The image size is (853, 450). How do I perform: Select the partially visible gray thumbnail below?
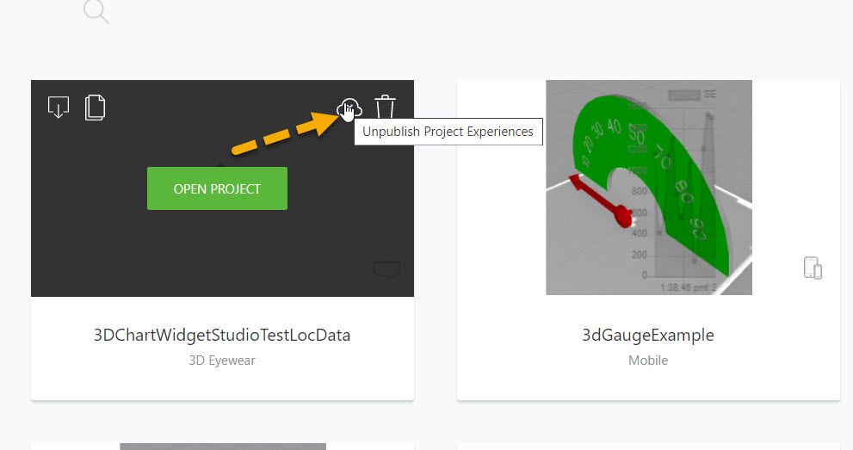click(x=222, y=447)
